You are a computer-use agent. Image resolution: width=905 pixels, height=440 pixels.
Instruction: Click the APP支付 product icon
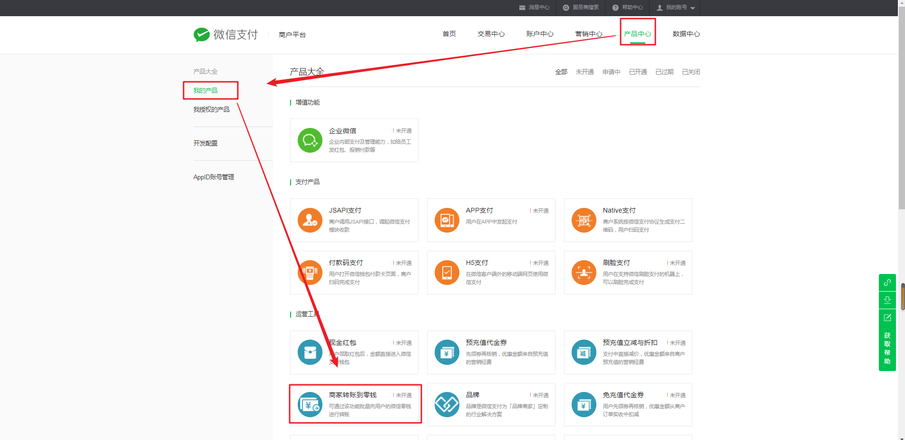click(447, 220)
